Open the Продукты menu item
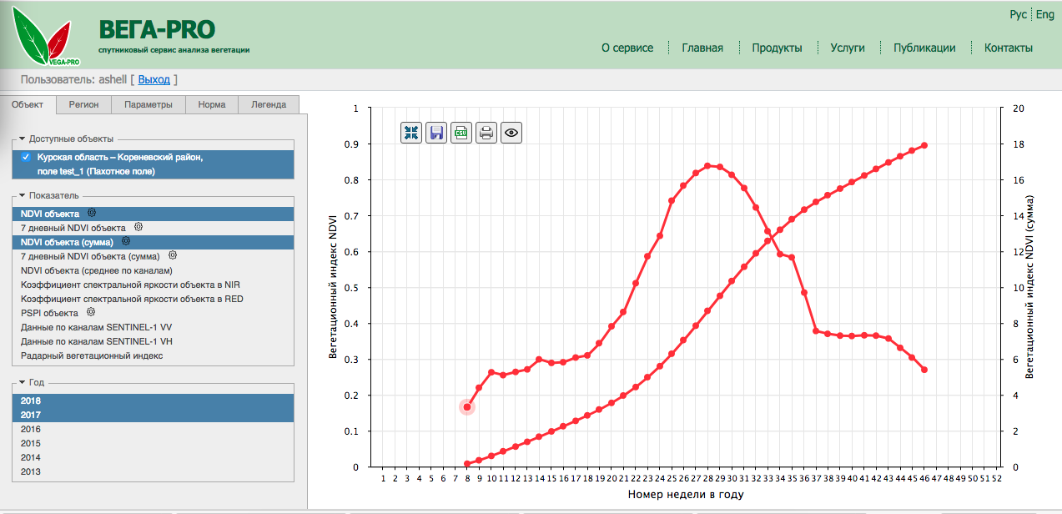The width and height of the screenshot is (1062, 514). tap(777, 48)
